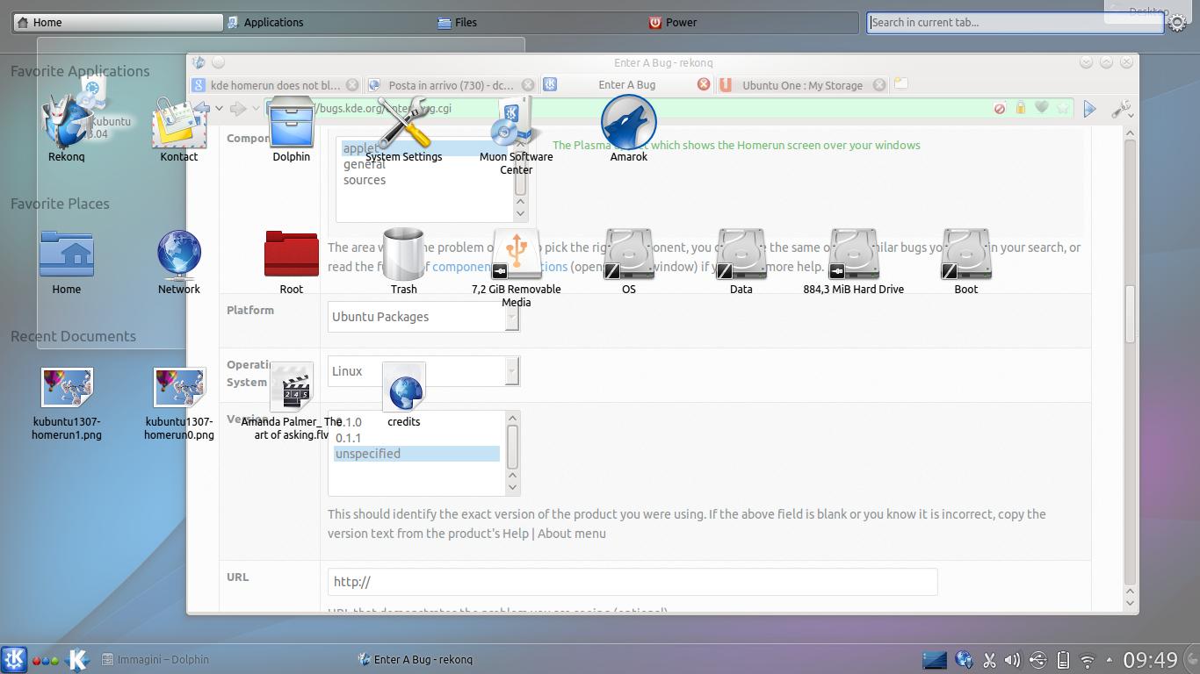This screenshot has width=1200, height=674.
Task: Click rekonq go/play arrow button
Action: 1089,109
